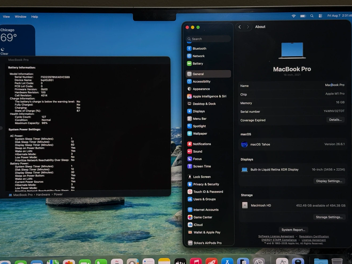Open the Help menu
Image resolution: width=352 pixels, height=264 pixels.
pos(35,17)
